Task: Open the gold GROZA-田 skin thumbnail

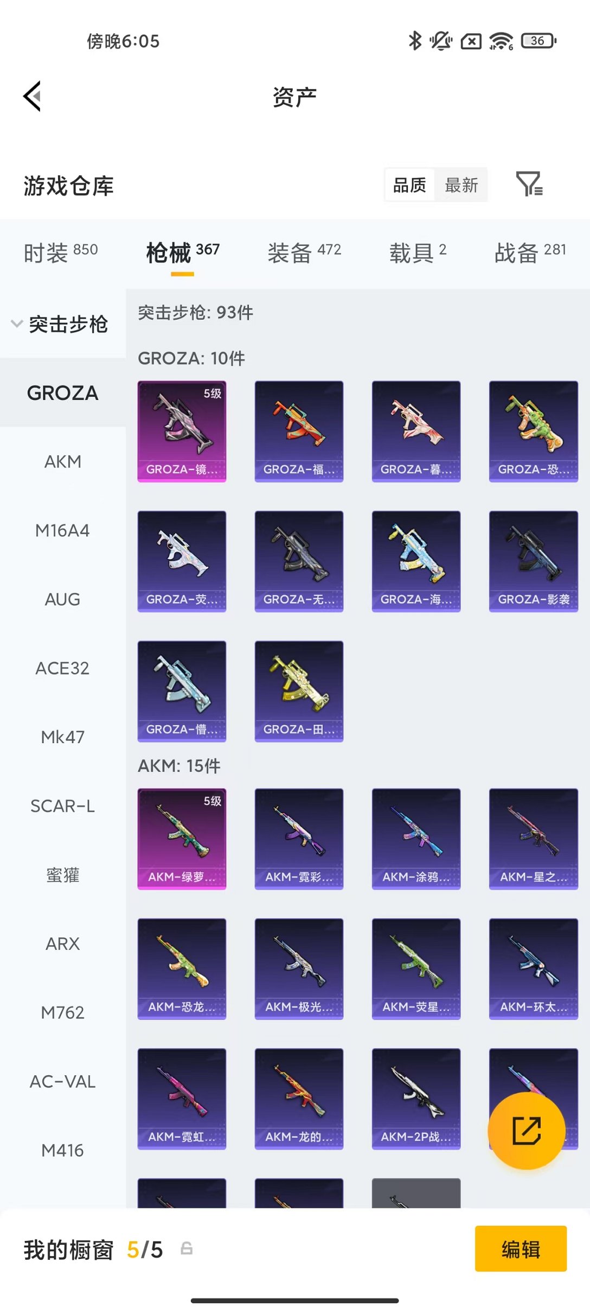Action: [x=299, y=691]
